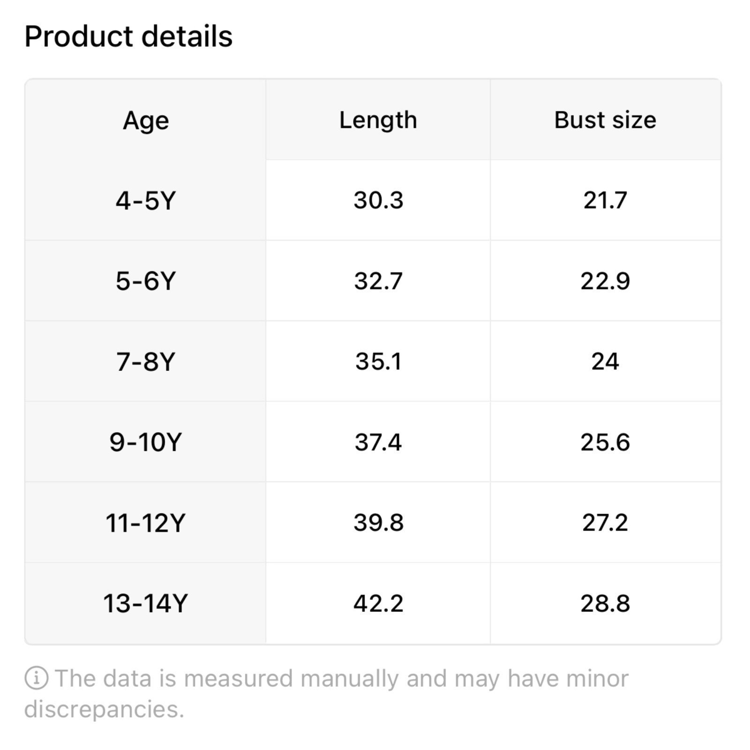Select the 13-14Y age row label
The height and width of the screenshot is (750, 750).
click(146, 603)
